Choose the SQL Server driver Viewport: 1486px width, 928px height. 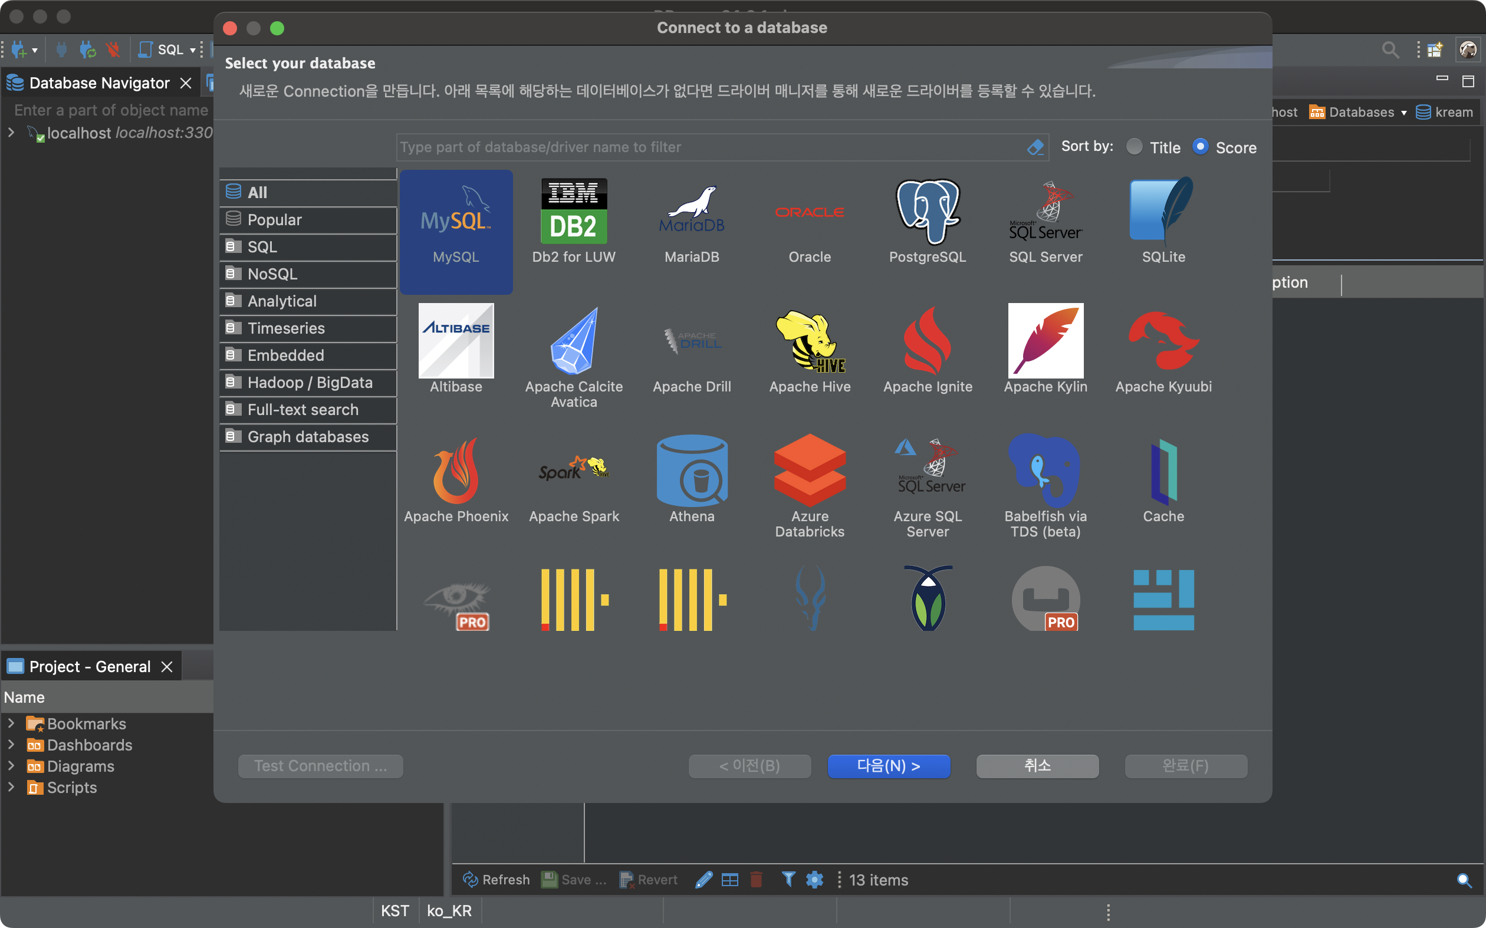pyautogui.click(x=1046, y=221)
